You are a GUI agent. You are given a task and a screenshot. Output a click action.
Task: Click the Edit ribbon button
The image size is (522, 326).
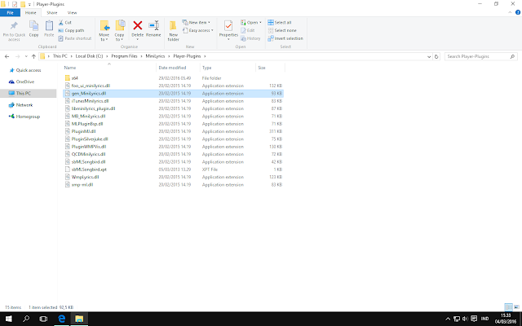pos(248,30)
